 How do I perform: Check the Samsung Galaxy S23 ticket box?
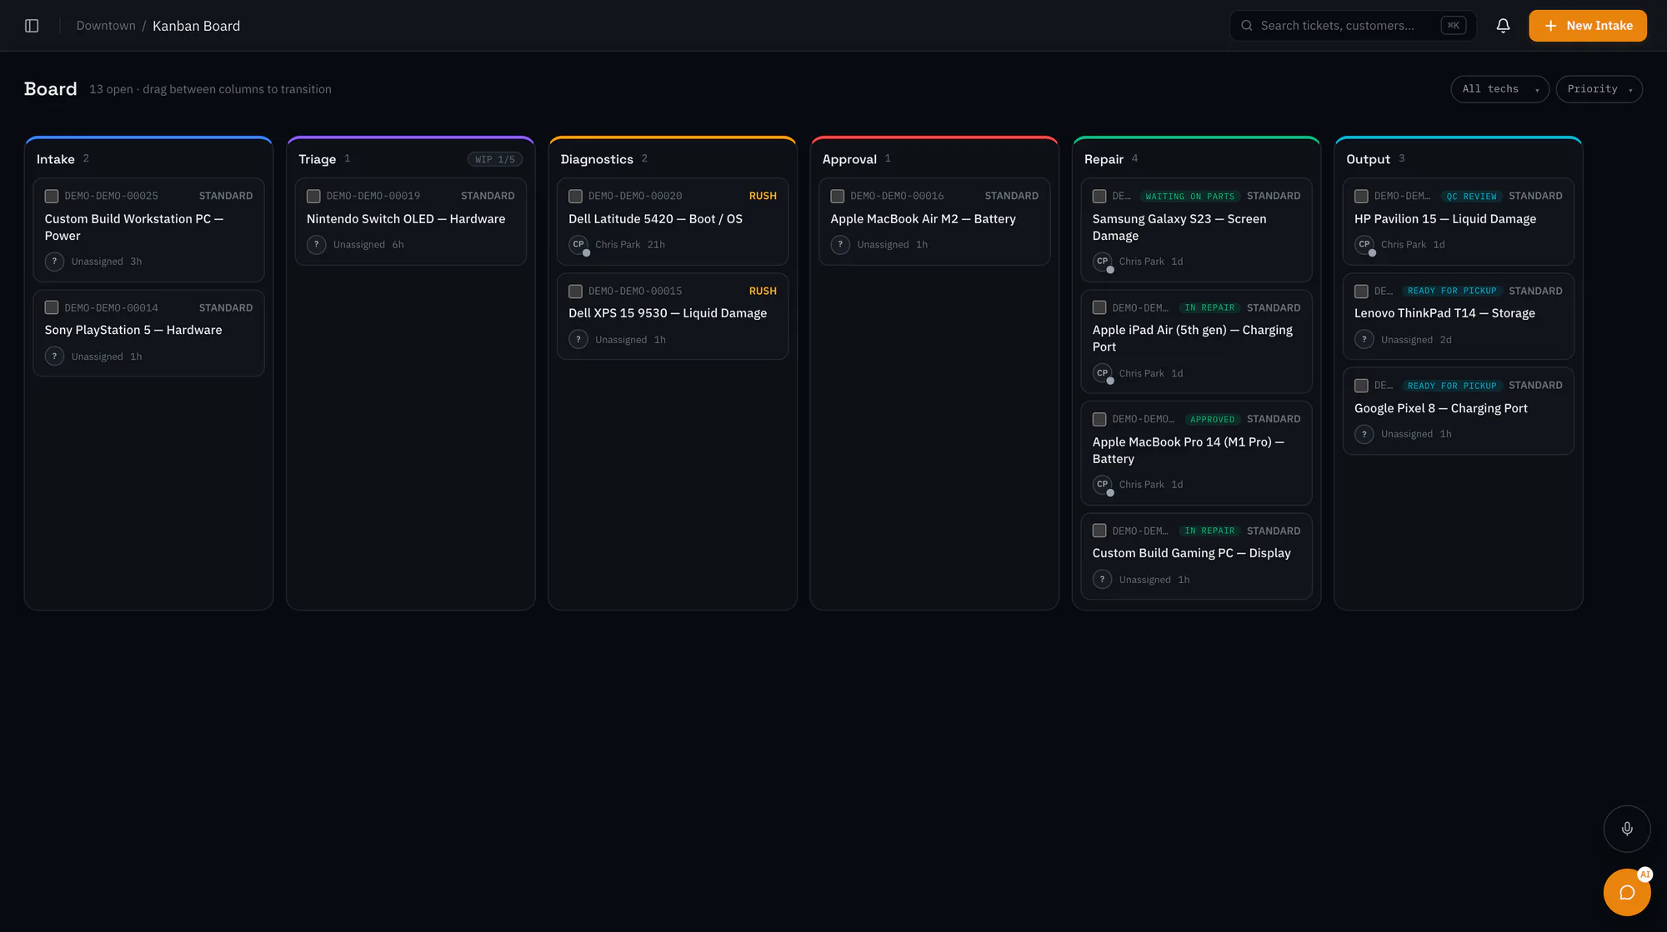1099,197
